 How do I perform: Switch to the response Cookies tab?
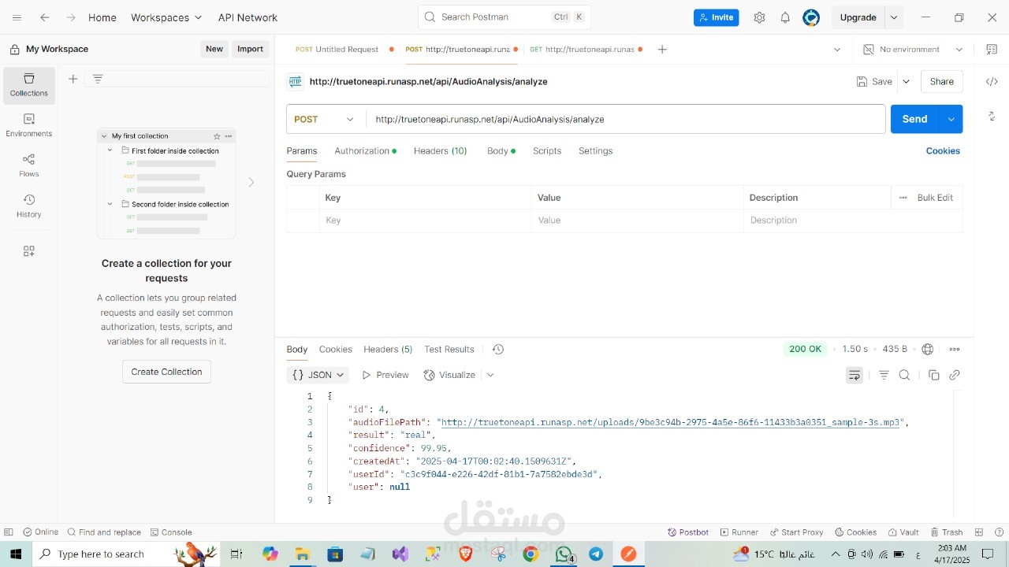tap(336, 350)
